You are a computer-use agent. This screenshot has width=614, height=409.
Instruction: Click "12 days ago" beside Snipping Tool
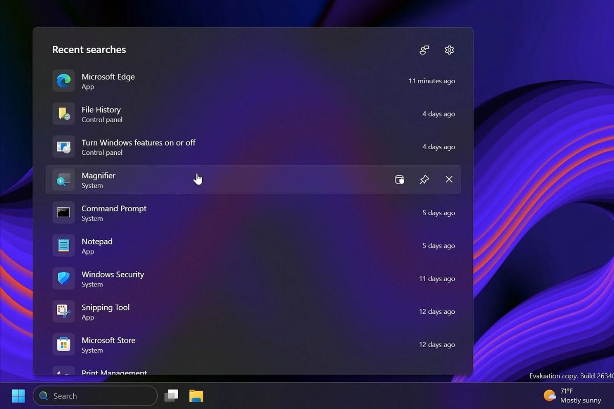click(437, 311)
